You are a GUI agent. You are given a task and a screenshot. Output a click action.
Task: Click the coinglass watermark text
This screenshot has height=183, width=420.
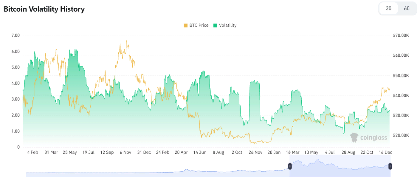click(373, 138)
